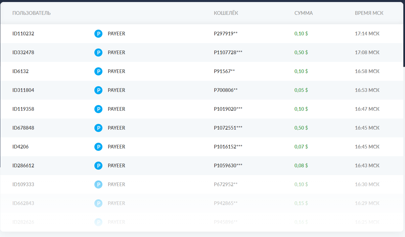The image size is (405, 237).
Task: Click Payeer icon in ID110232 row
Action: 98,34
